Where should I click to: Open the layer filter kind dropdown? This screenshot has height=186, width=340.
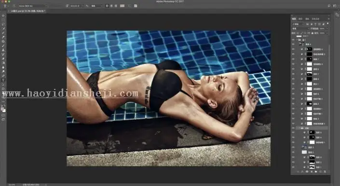pyautogui.click(x=299, y=24)
